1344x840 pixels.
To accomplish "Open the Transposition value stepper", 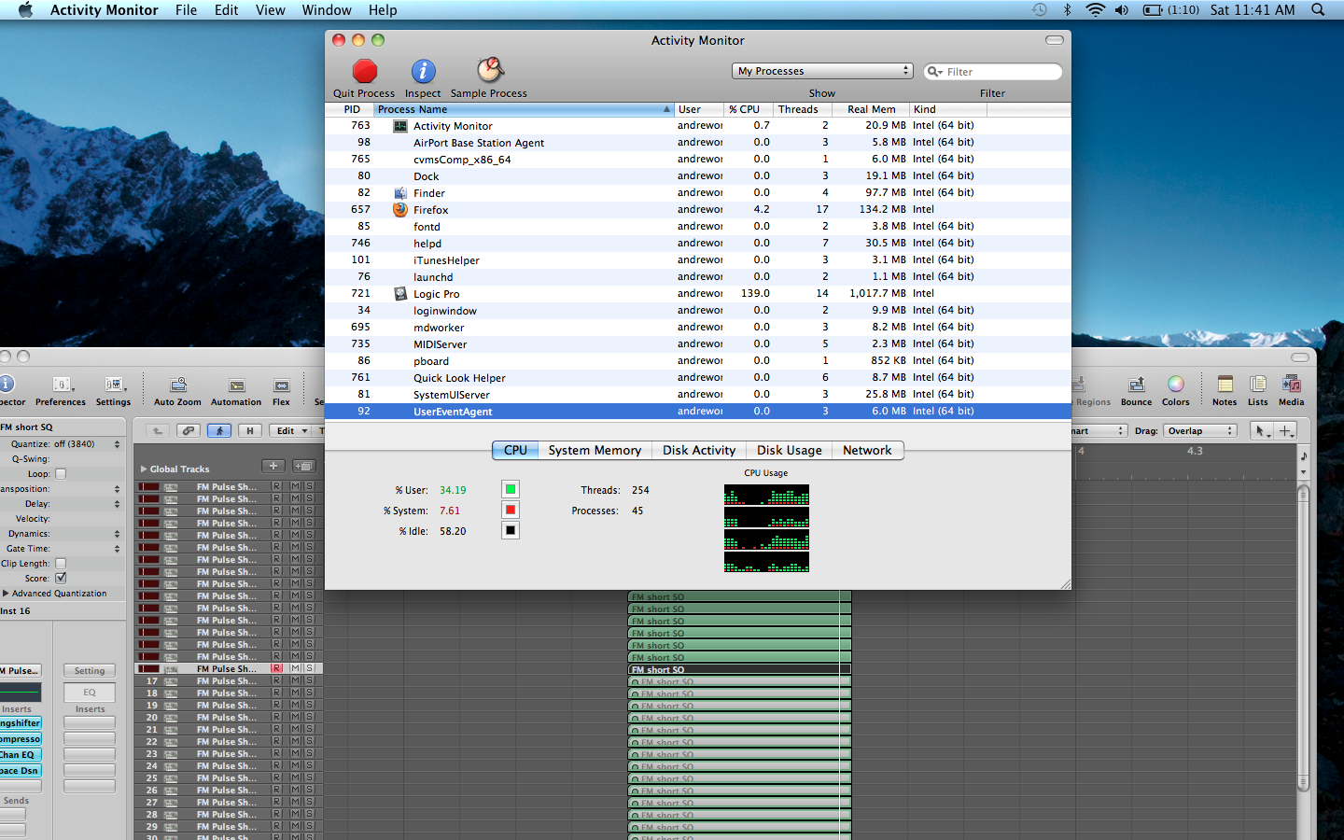I will coord(117,489).
